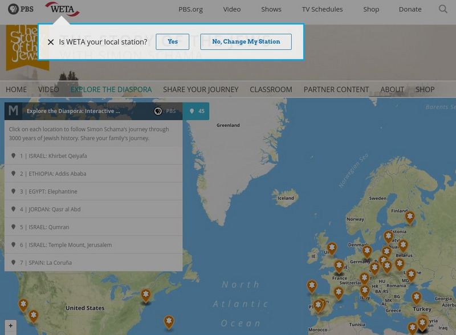The height and width of the screenshot is (335, 456).
Task: Select location 1 Israel: Khirbet Qeiyafa
Action: [x=54, y=156]
